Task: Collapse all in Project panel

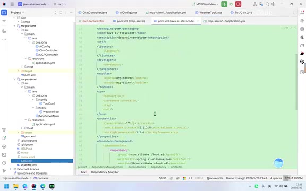Action: point(61,13)
